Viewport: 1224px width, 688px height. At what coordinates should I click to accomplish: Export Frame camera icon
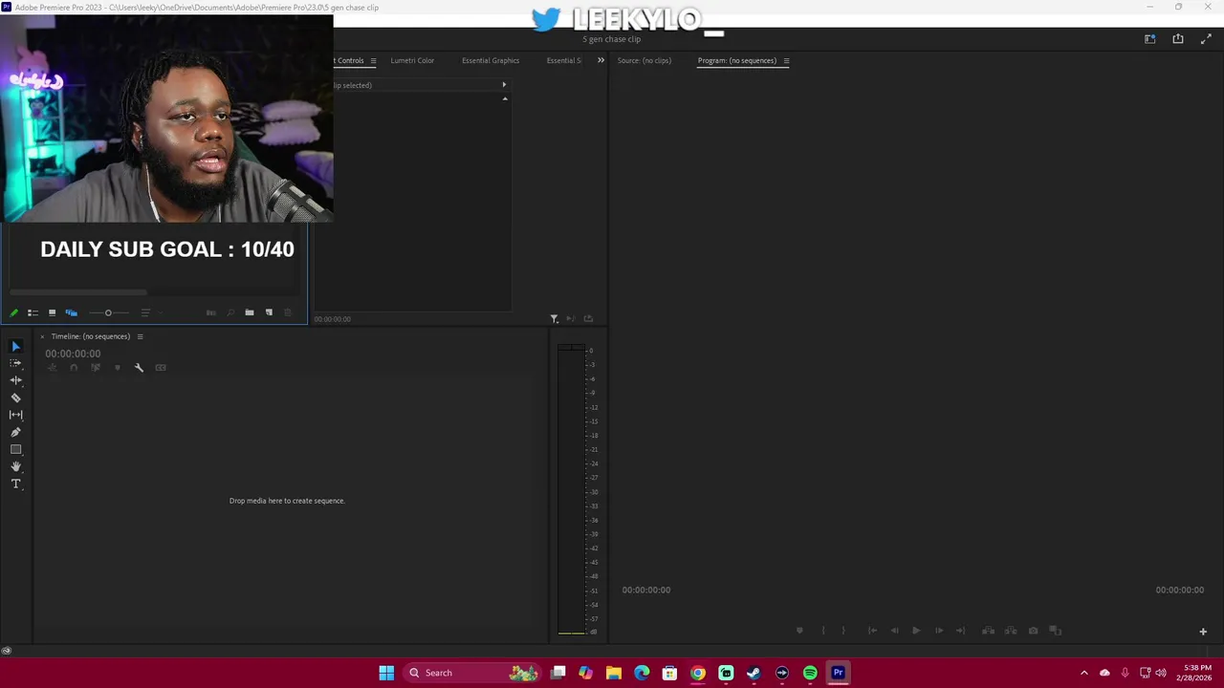[x=1033, y=631]
